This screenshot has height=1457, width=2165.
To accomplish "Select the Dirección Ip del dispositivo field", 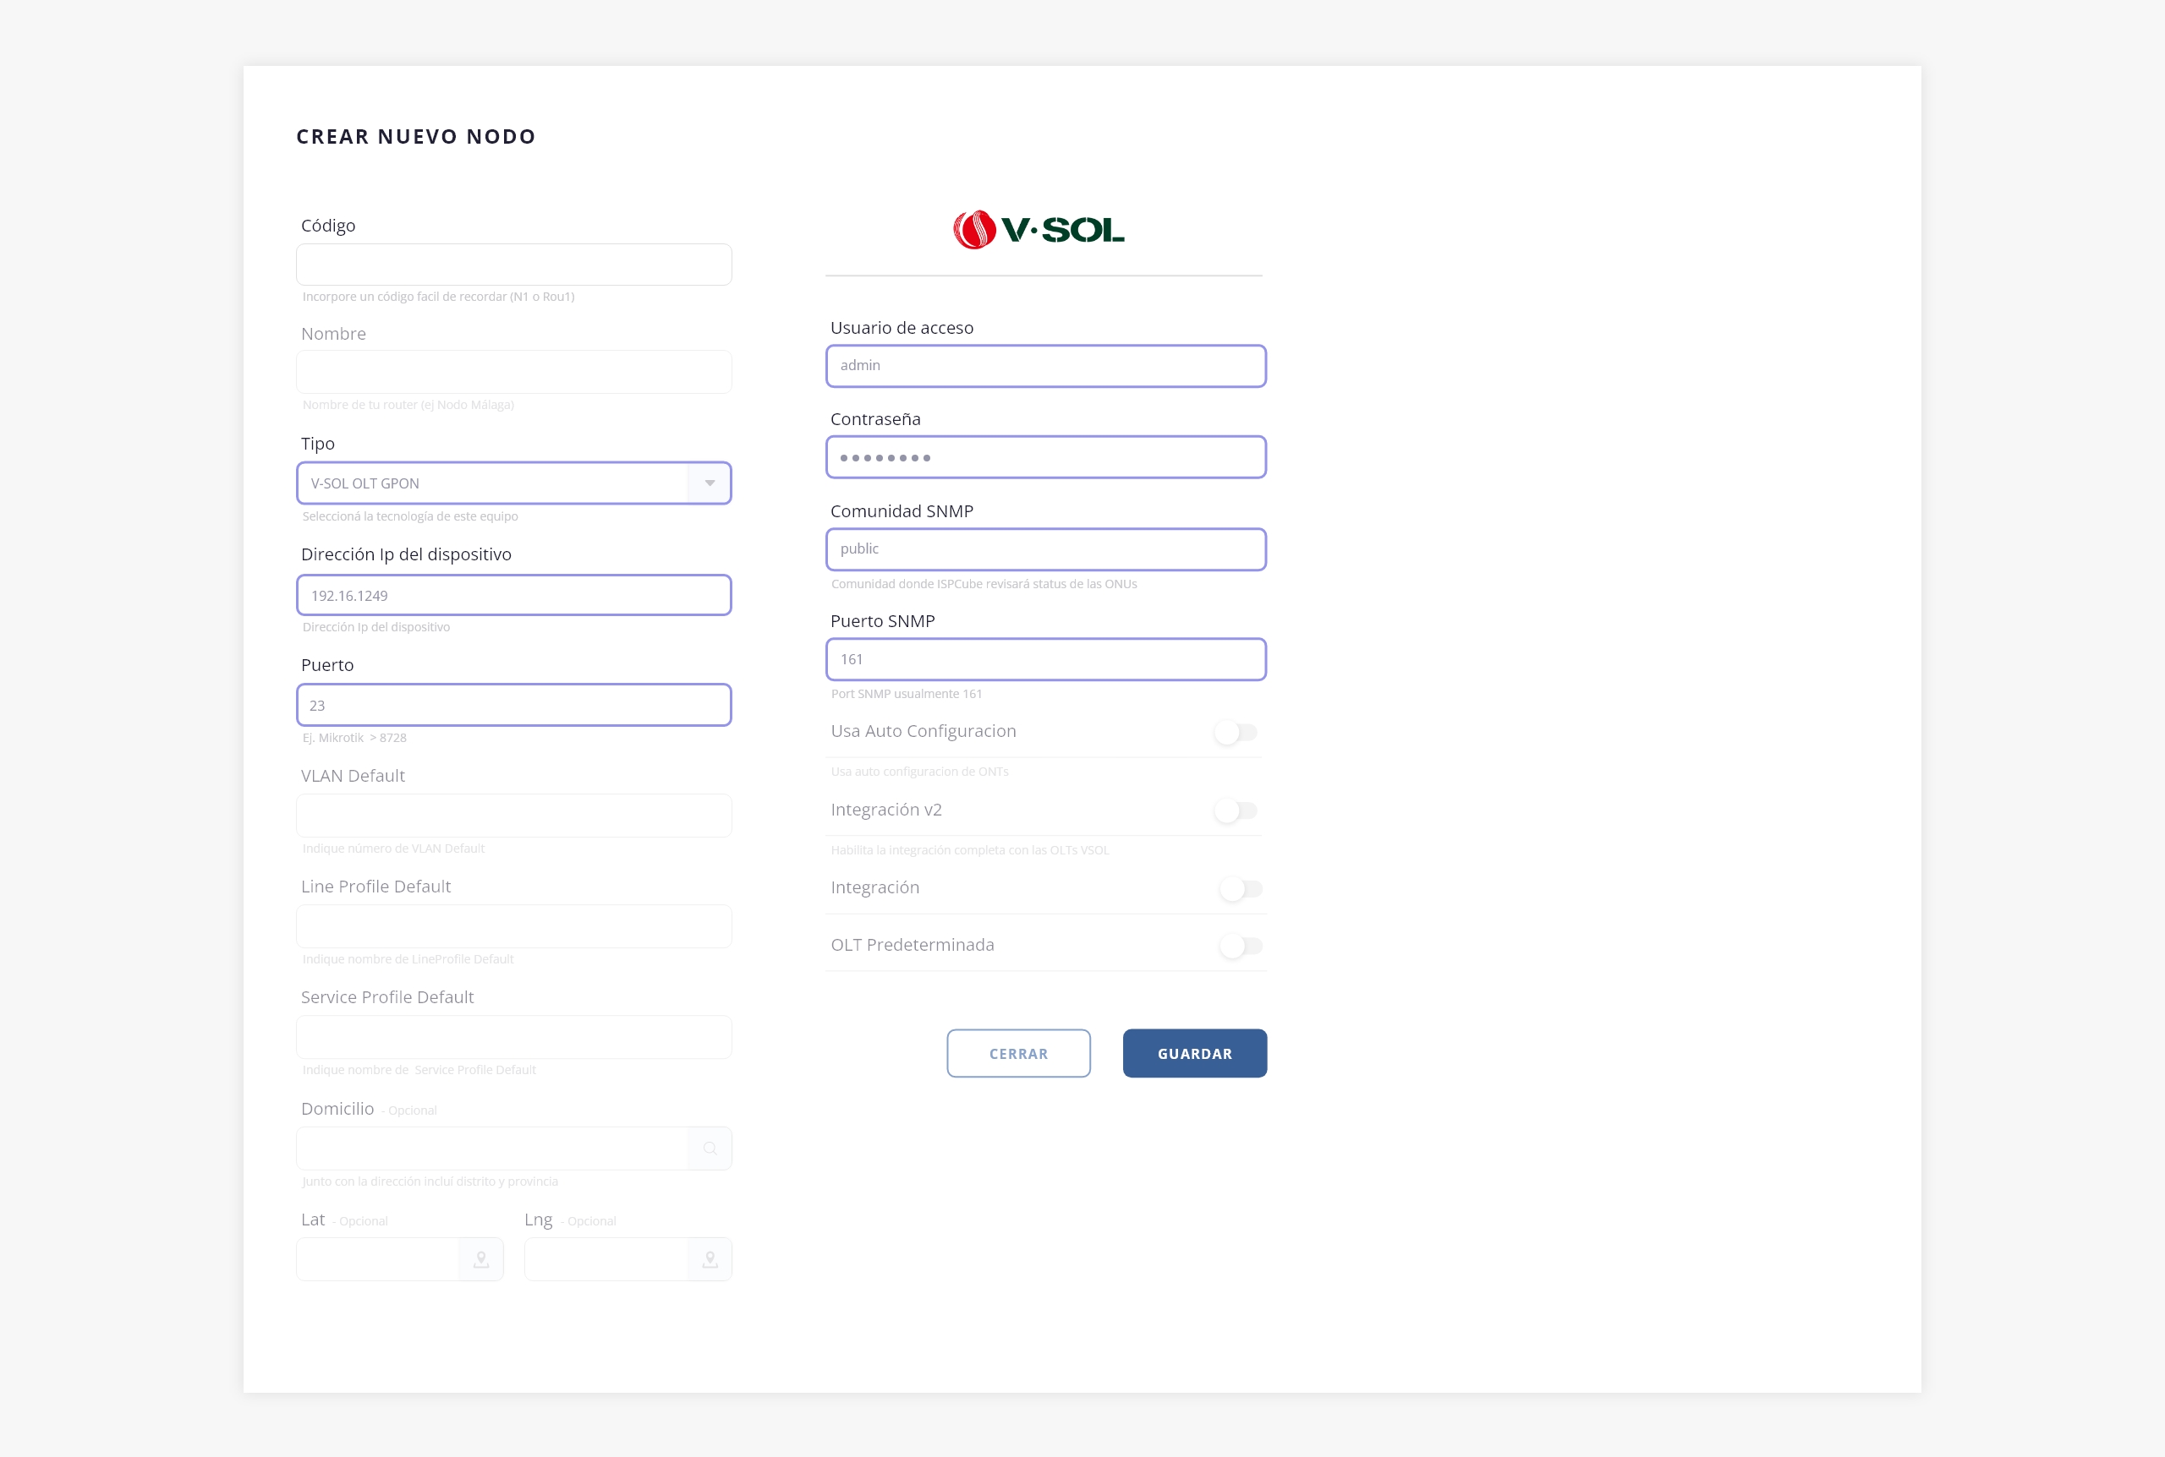I will pos(513,596).
